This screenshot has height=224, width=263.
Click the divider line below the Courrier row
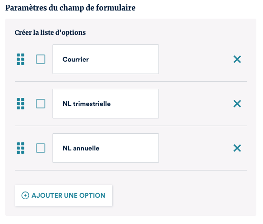131,81
